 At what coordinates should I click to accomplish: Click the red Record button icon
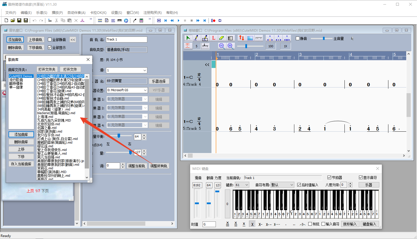tap(213, 20)
